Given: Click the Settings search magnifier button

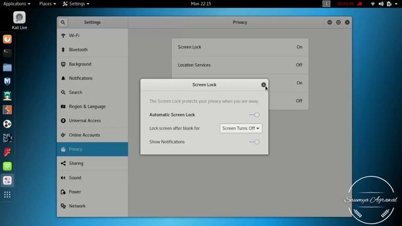Looking at the screenshot, I should (x=63, y=23).
